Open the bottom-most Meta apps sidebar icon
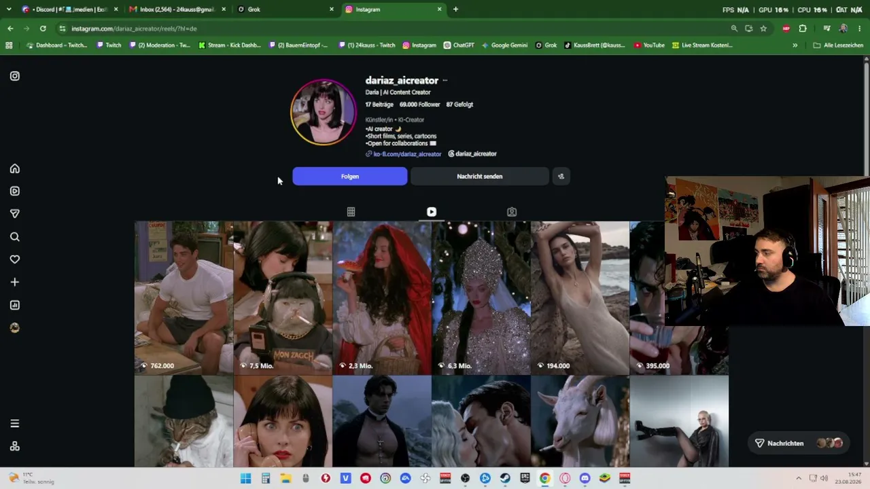This screenshot has width=870, height=489. [15, 446]
